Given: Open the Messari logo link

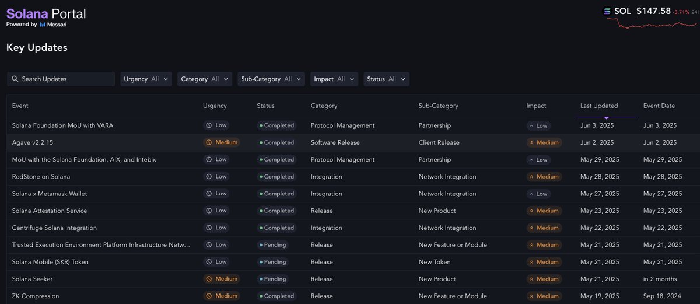Looking at the screenshot, I should coord(53,25).
